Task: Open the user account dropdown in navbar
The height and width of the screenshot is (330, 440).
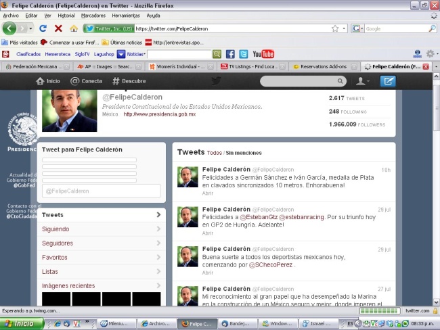Action: click(x=364, y=81)
